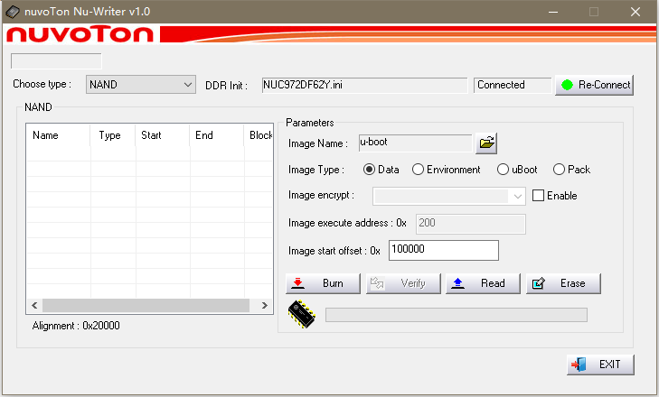Click the Type column header
This screenshot has width=659, height=397.
[113, 135]
